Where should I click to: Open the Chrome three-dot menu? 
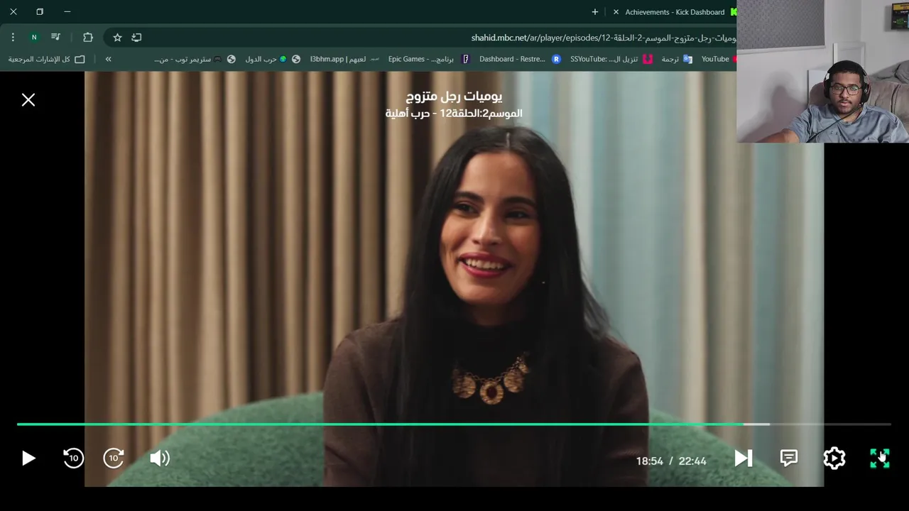13,37
